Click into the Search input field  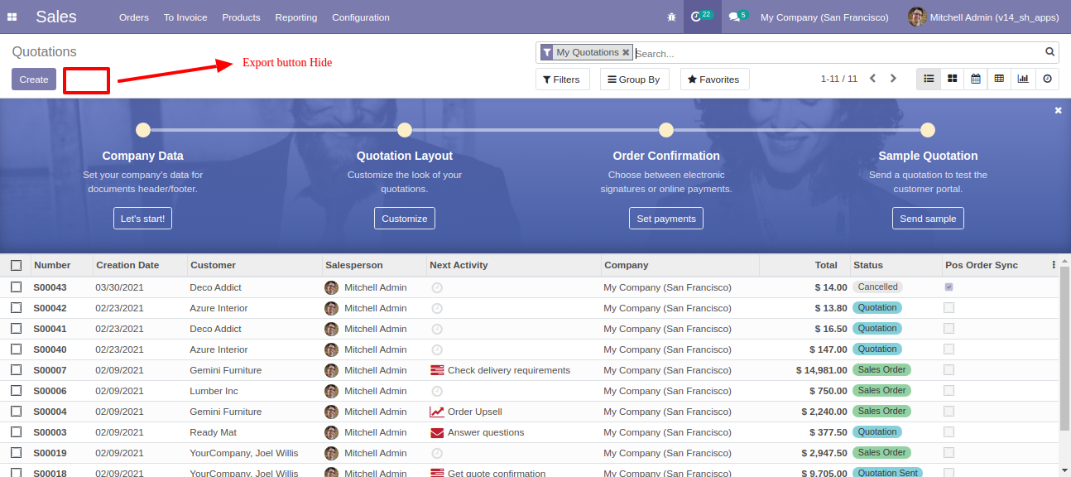[836, 53]
